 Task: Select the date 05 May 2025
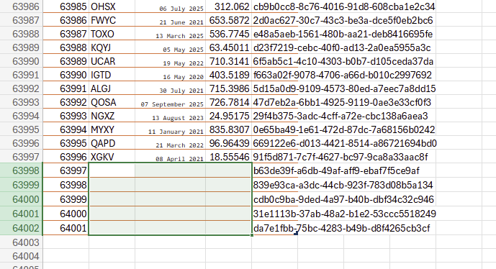170,47
